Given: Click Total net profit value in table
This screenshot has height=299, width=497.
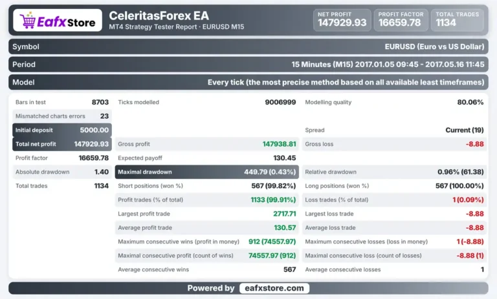Looking at the screenshot, I should (x=91, y=144).
